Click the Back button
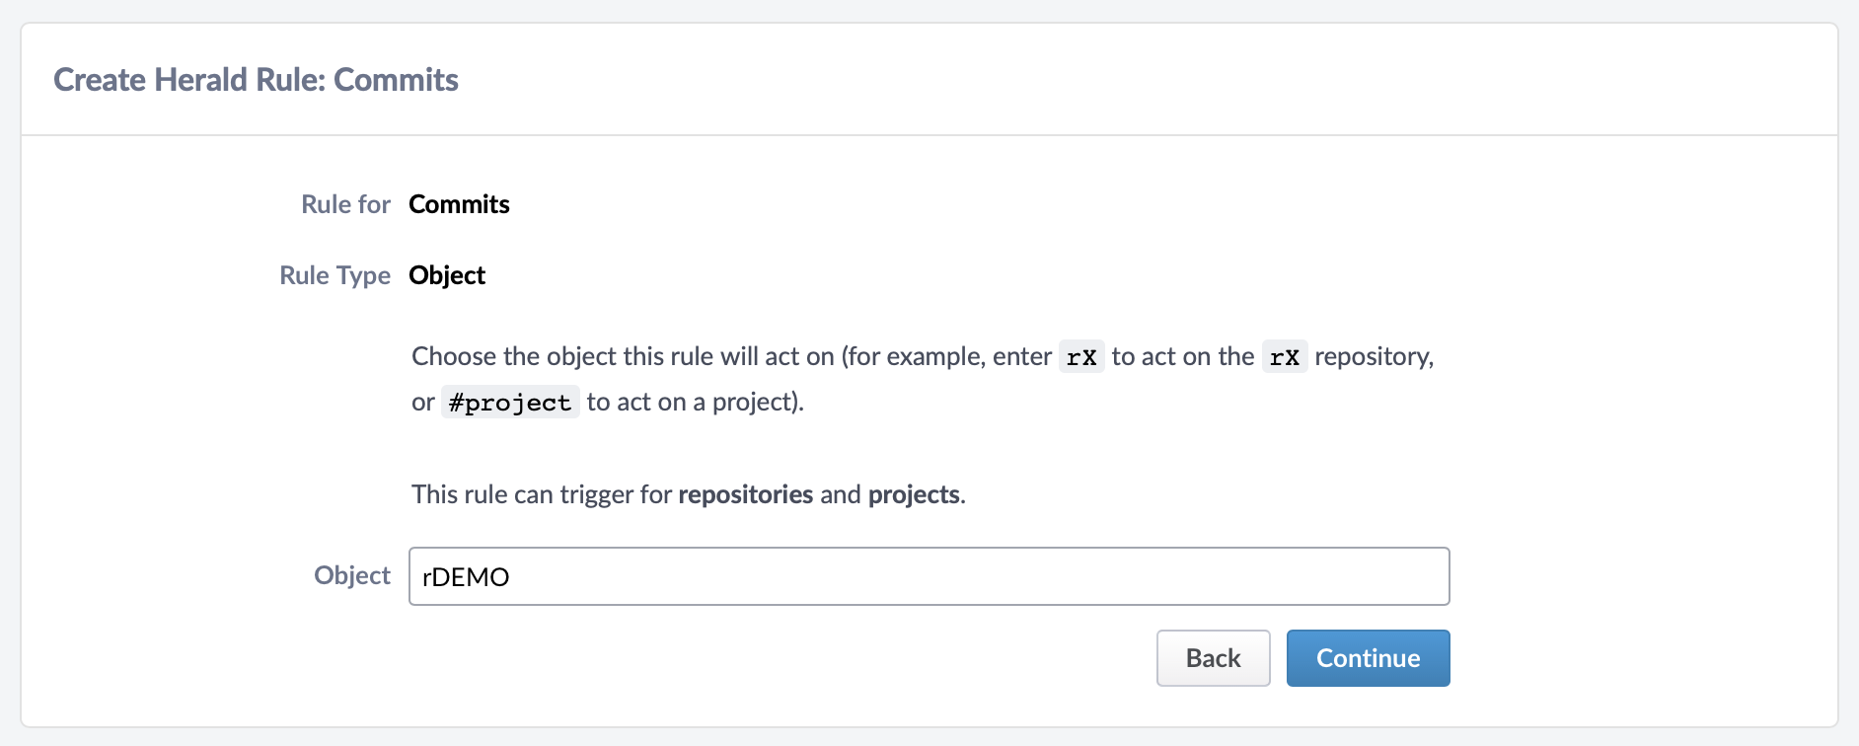1859x746 pixels. tap(1213, 657)
